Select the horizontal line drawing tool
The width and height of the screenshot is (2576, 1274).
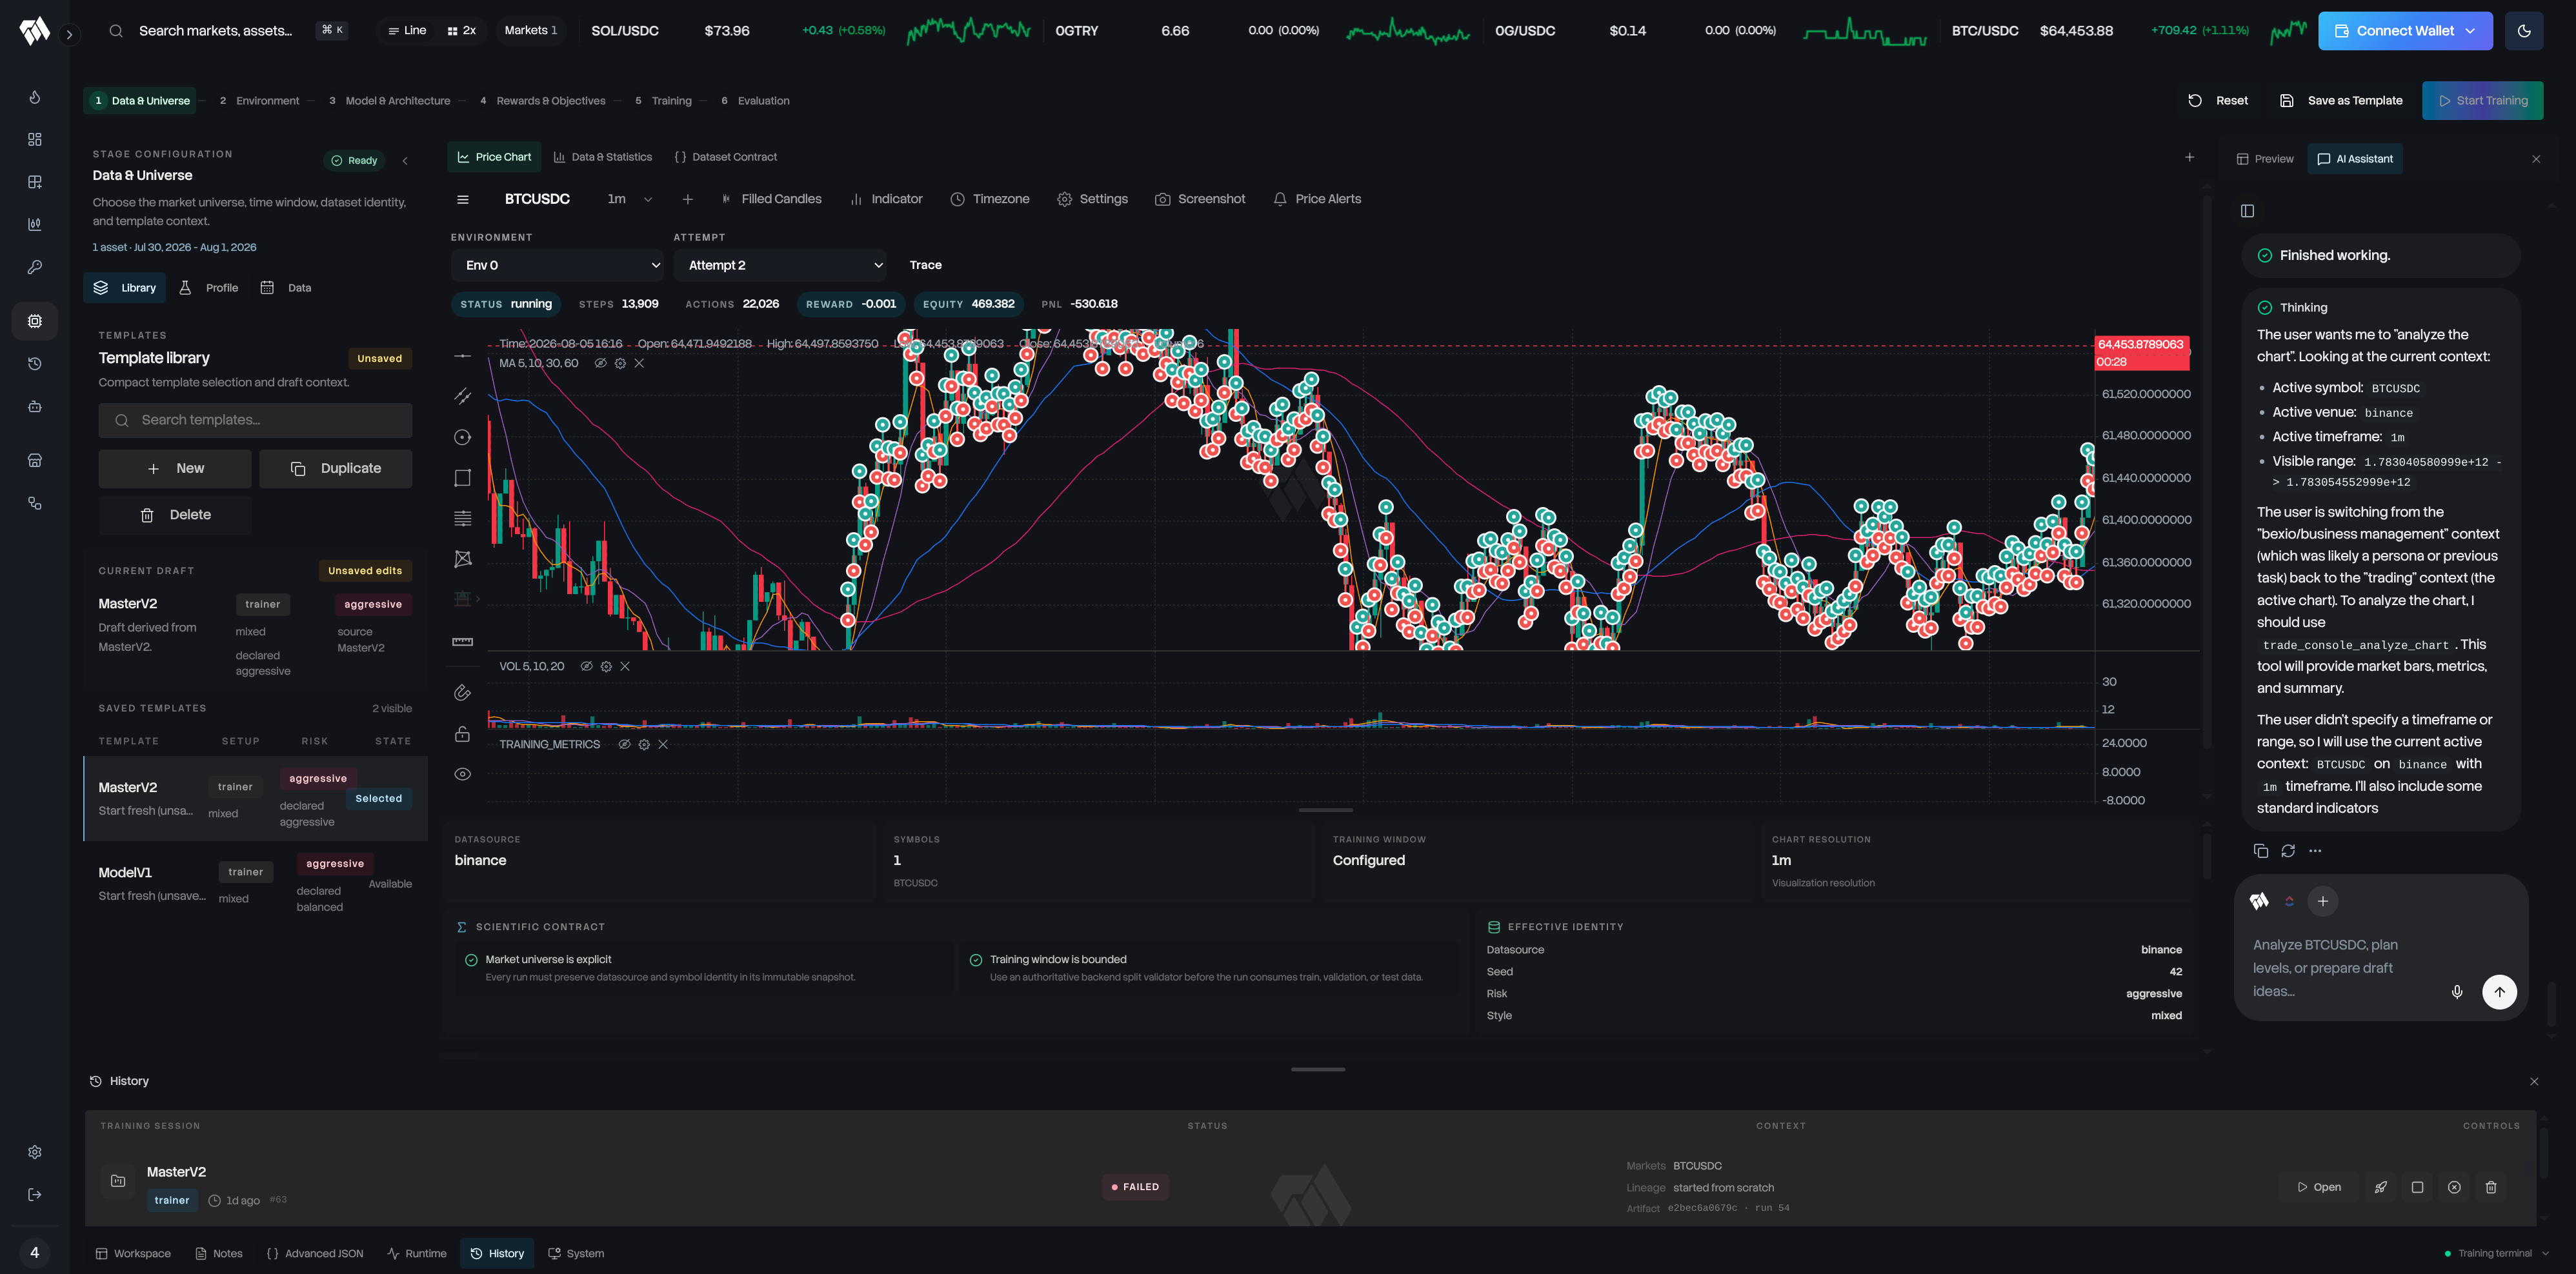click(x=462, y=356)
